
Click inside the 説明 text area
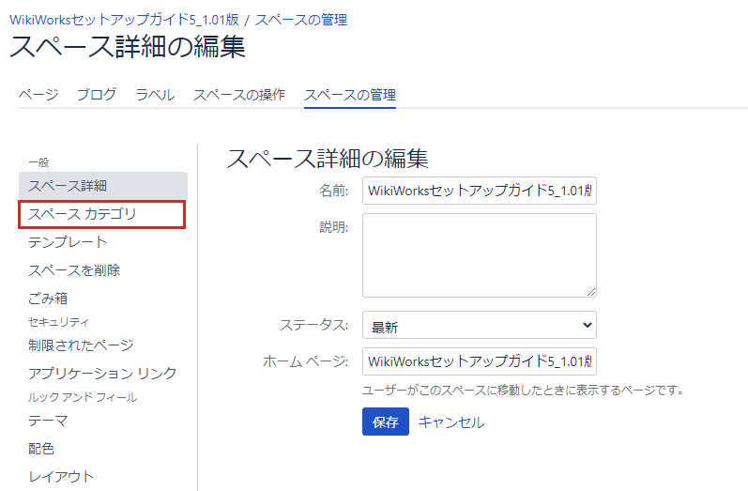[480, 255]
